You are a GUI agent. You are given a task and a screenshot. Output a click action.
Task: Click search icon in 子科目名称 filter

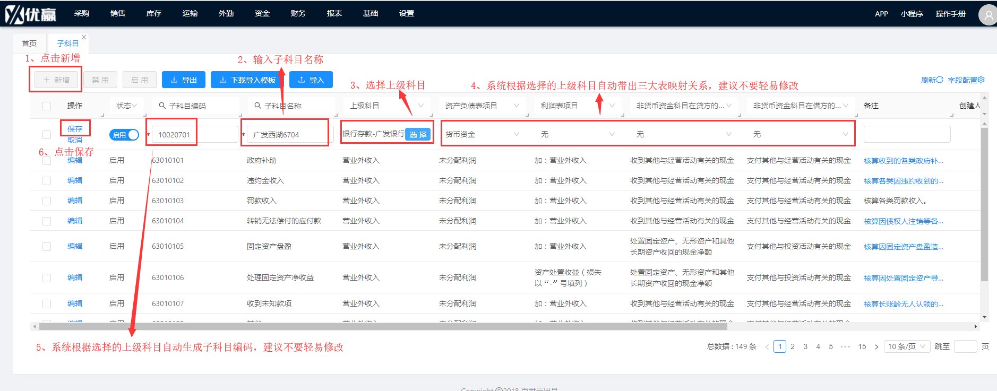pyautogui.click(x=258, y=106)
